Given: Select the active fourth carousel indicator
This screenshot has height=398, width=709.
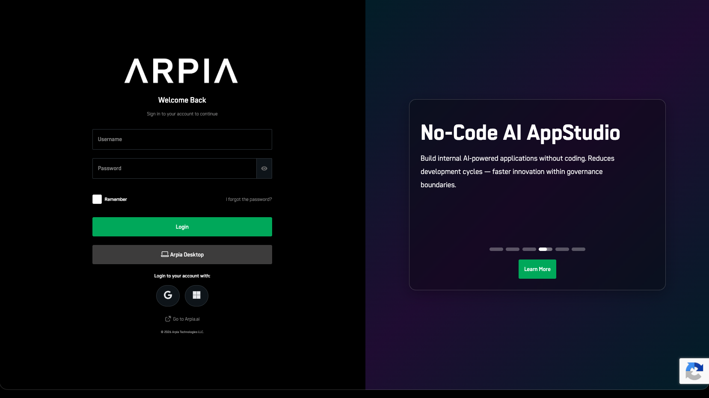Looking at the screenshot, I should click(546, 249).
